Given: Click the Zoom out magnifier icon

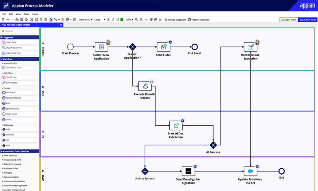Looking at the screenshot, I should (x=136, y=20).
